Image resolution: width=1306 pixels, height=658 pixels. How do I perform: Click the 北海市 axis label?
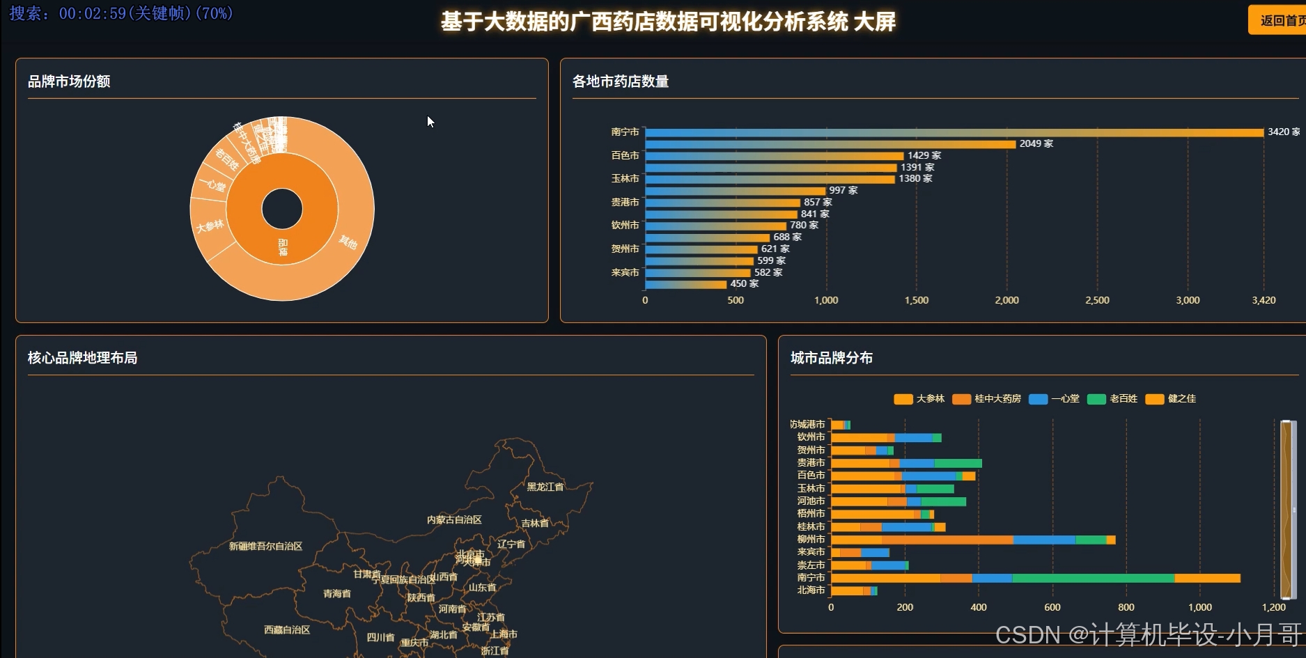pyautogui.click(x=811, y=590)
